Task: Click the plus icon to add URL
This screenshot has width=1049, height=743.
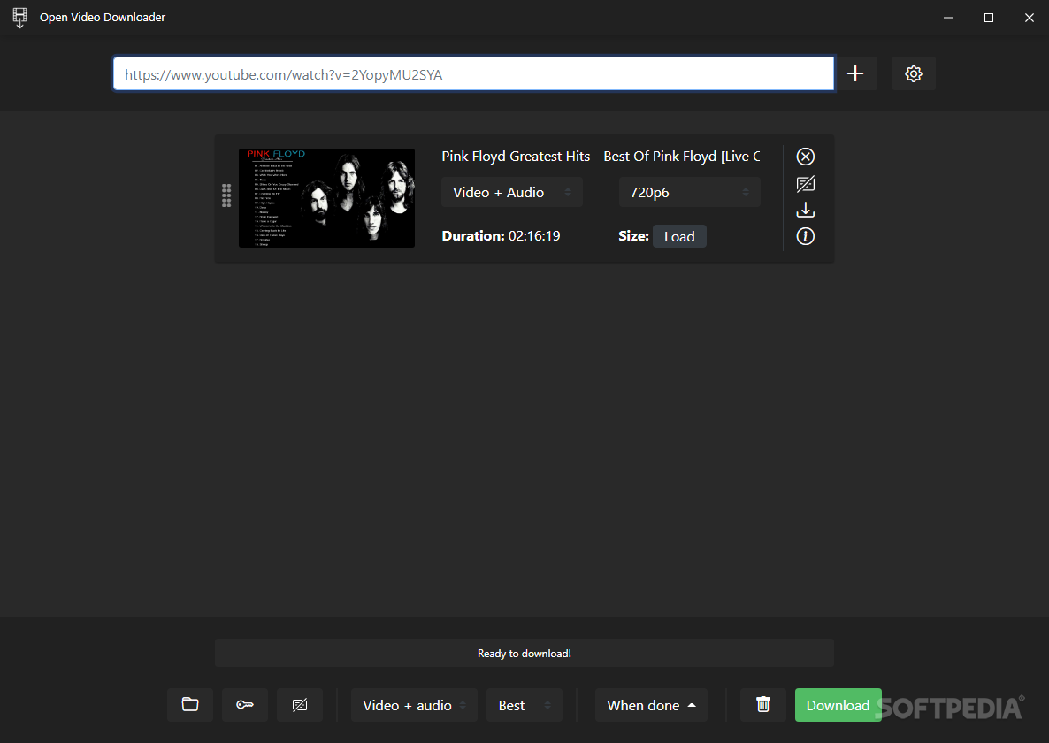Action: coord(855,73)
